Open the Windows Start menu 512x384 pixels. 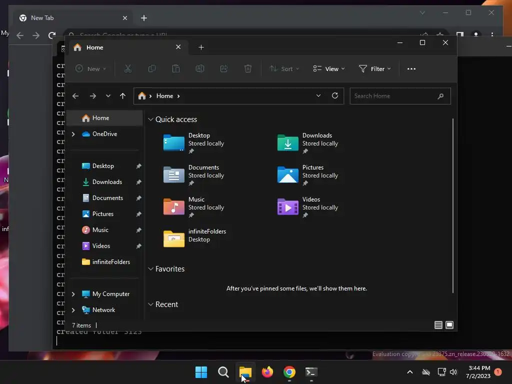pos(201,372)
